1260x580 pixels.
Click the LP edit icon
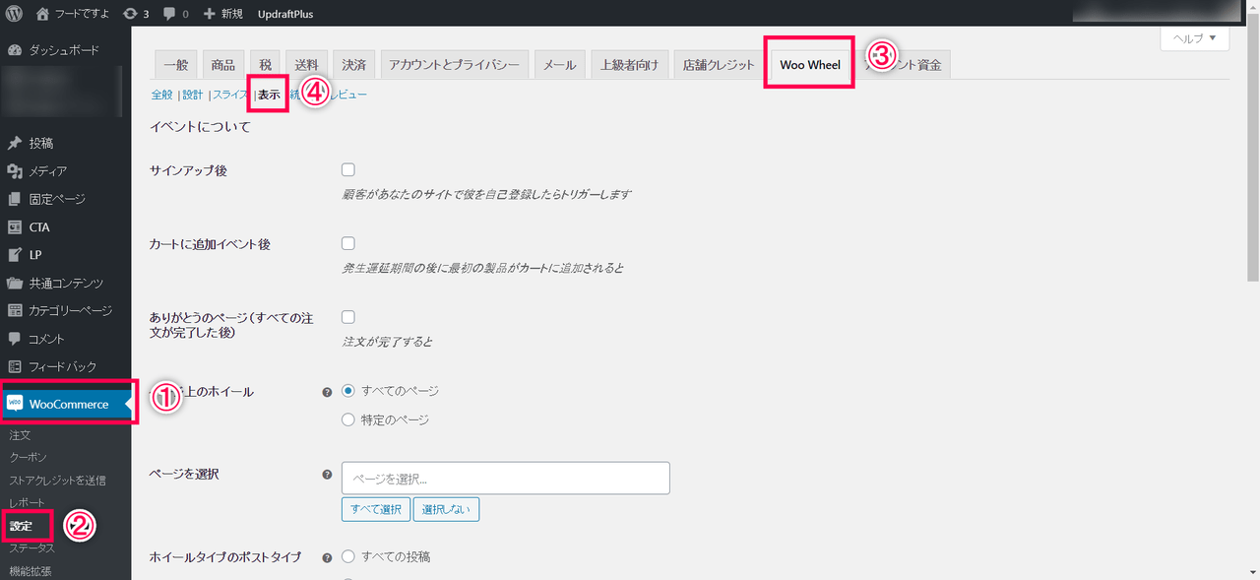pos(15,255)
